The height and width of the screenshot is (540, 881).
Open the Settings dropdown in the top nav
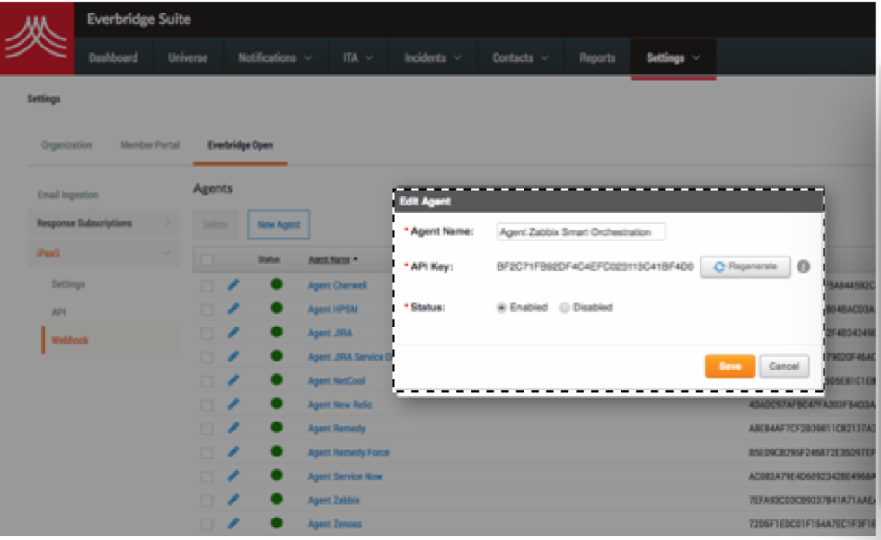pos(674,57)
